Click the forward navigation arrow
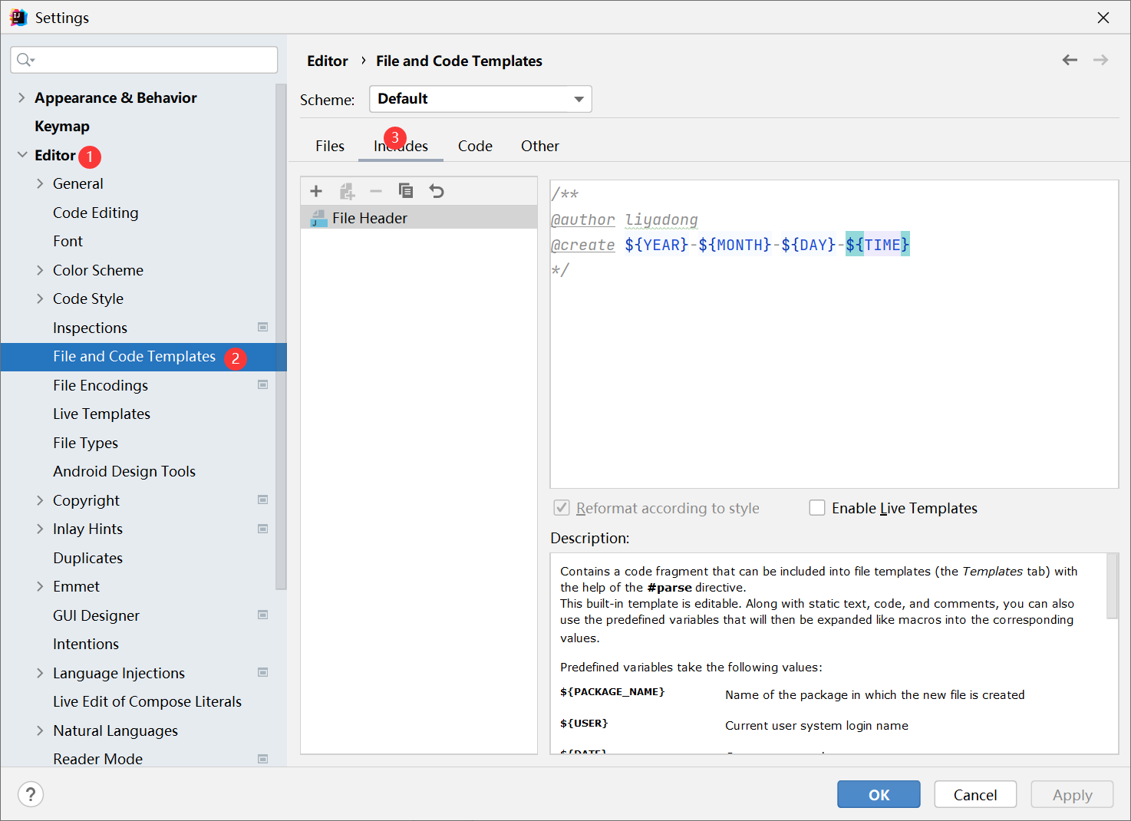Image resolution: width=1131 pixels, height=821 pixels. tap(1101, 60)
